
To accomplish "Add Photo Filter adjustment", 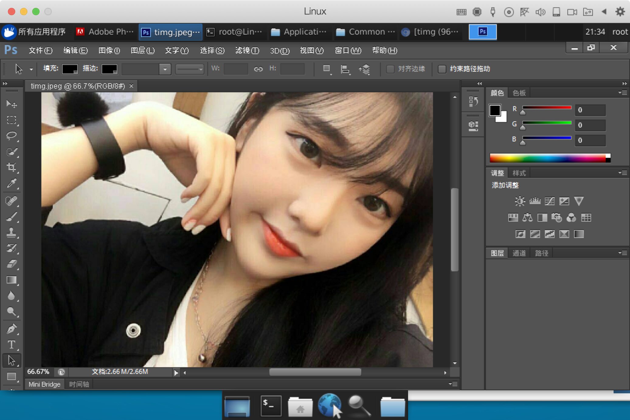I will pyautogui.click(x=557, y=218).
